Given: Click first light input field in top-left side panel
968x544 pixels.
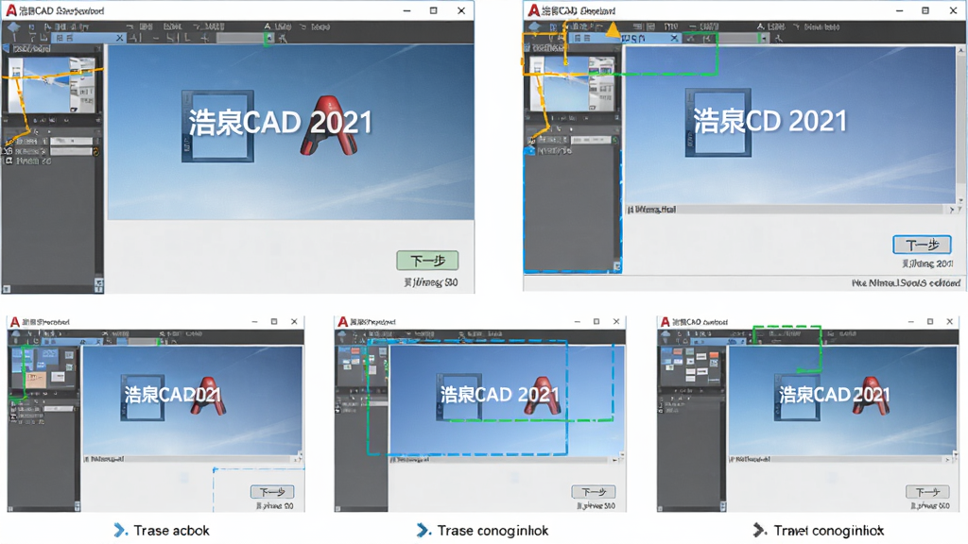Looking at the screenshot, I should (71, 142).
